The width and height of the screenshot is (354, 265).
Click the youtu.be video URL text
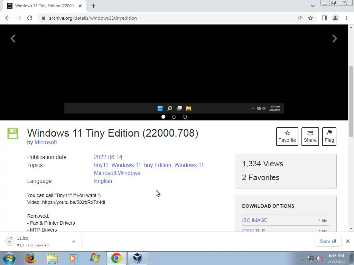[x=74, y=202]
